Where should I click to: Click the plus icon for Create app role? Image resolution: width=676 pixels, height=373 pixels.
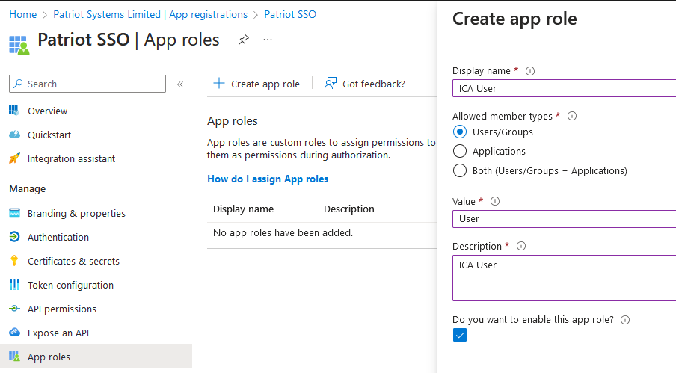coord(219,83)
